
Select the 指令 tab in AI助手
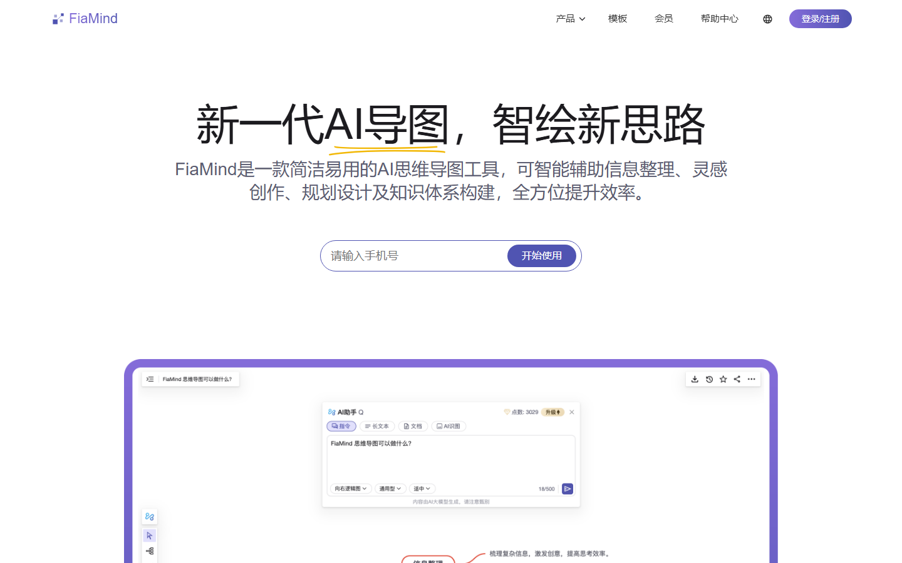[x=341, y=426]
